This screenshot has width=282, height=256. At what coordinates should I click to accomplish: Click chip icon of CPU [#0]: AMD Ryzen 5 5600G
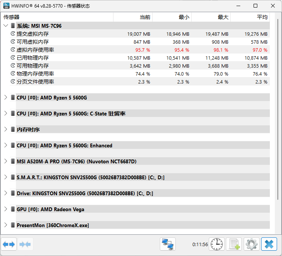tap(13, 97)
